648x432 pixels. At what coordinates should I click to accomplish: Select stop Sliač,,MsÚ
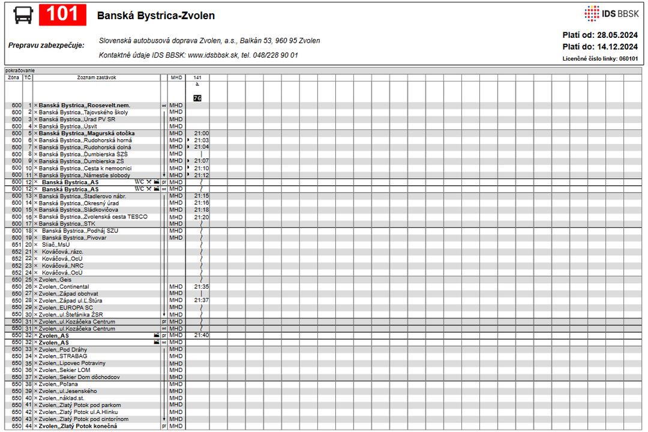(56, 245)
